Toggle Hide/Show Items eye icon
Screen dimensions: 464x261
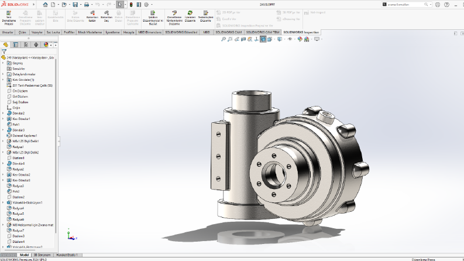tap(290, 39)
